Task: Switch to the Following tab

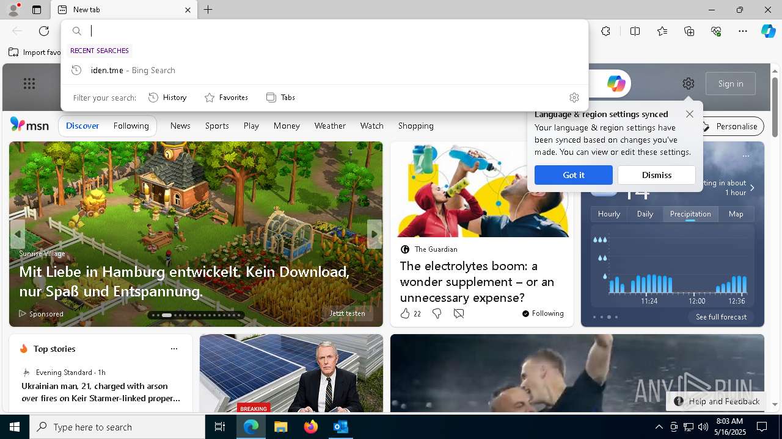Action: [x=131, y=126]
